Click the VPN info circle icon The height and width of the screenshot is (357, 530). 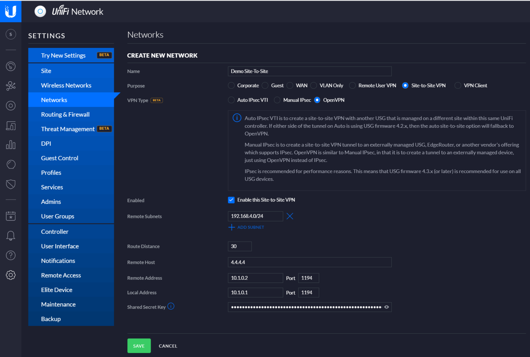coord(237,118)
